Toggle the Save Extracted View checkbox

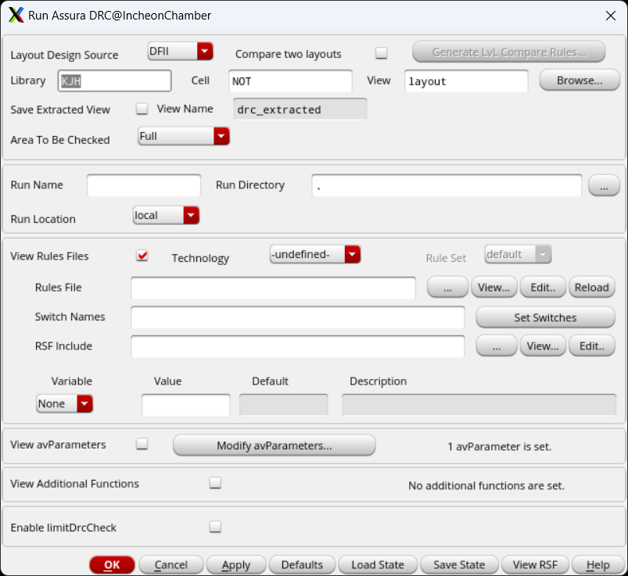(142, 109)
